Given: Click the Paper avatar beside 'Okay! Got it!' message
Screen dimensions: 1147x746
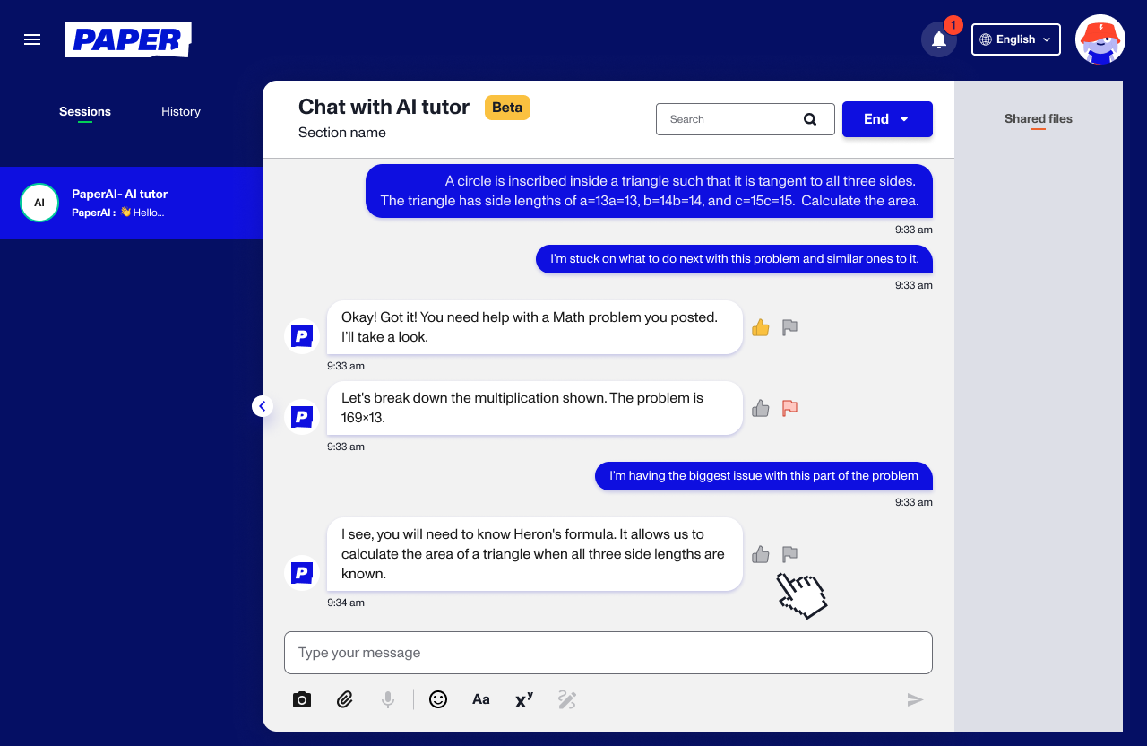Looking at the screenshot, I should pos(302,336).
